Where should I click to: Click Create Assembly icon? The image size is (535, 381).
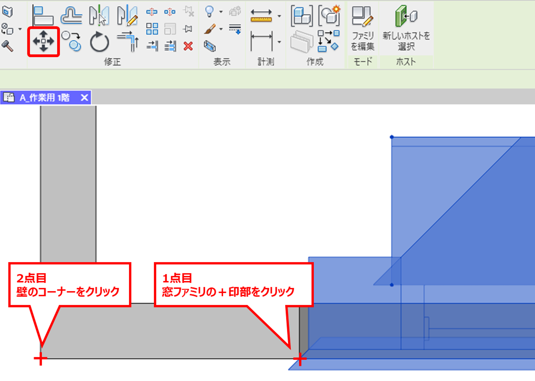click(301, 16)
